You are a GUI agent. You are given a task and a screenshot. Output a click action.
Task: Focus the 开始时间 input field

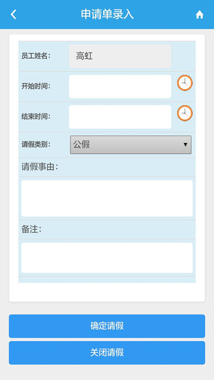(x=120, y=86)
